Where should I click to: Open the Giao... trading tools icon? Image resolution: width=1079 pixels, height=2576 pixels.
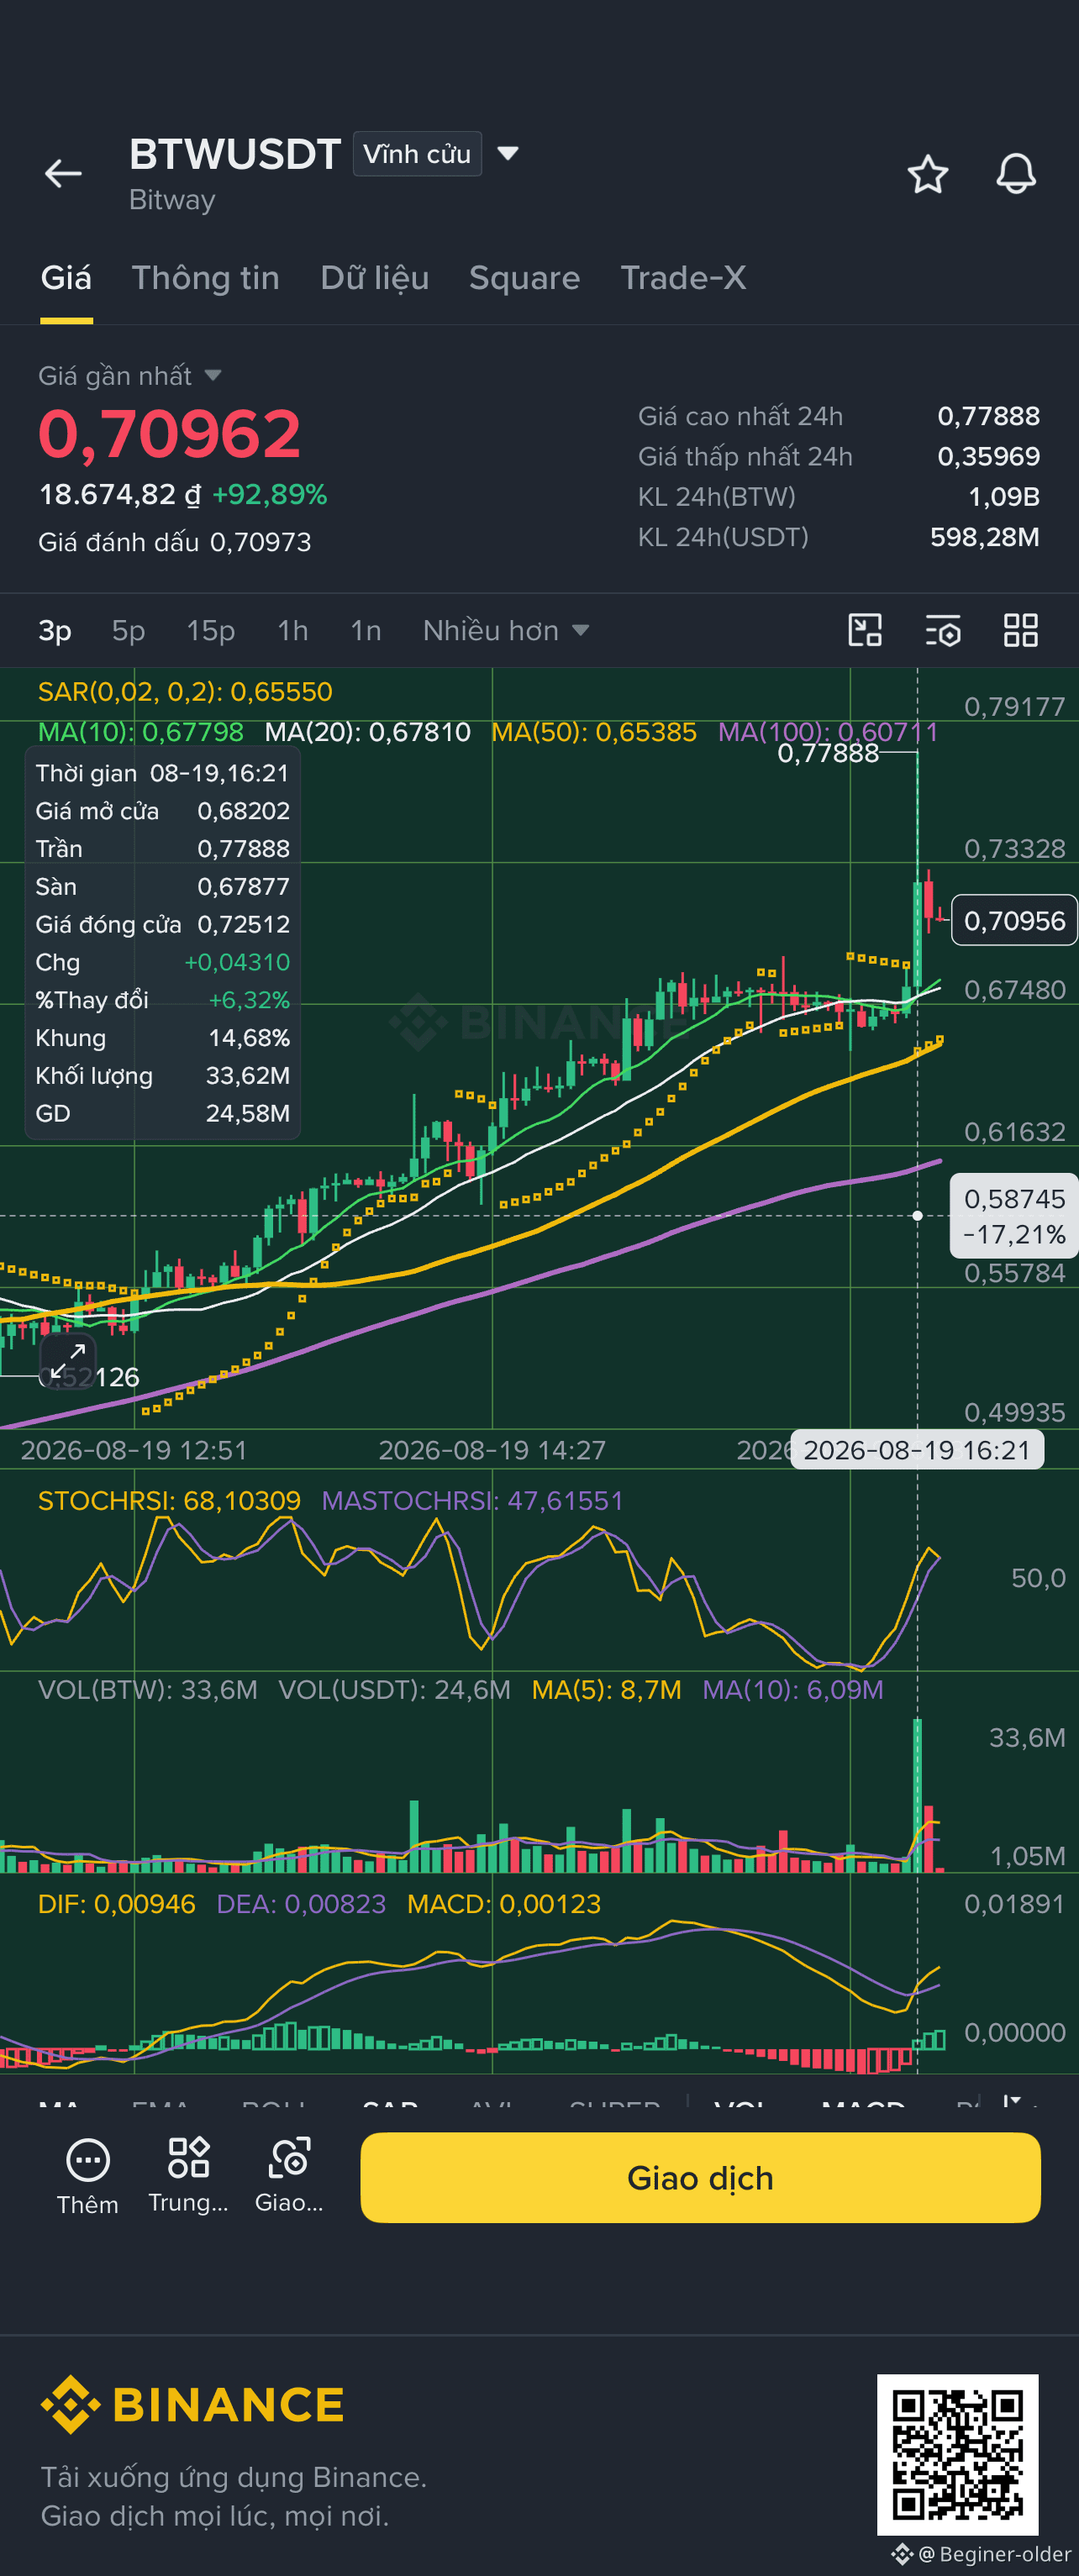(x=289, y=2176)
